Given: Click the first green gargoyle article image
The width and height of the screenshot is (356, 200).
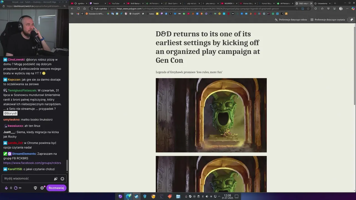Looking at the screenshot, I should click(x=211, y=115).
